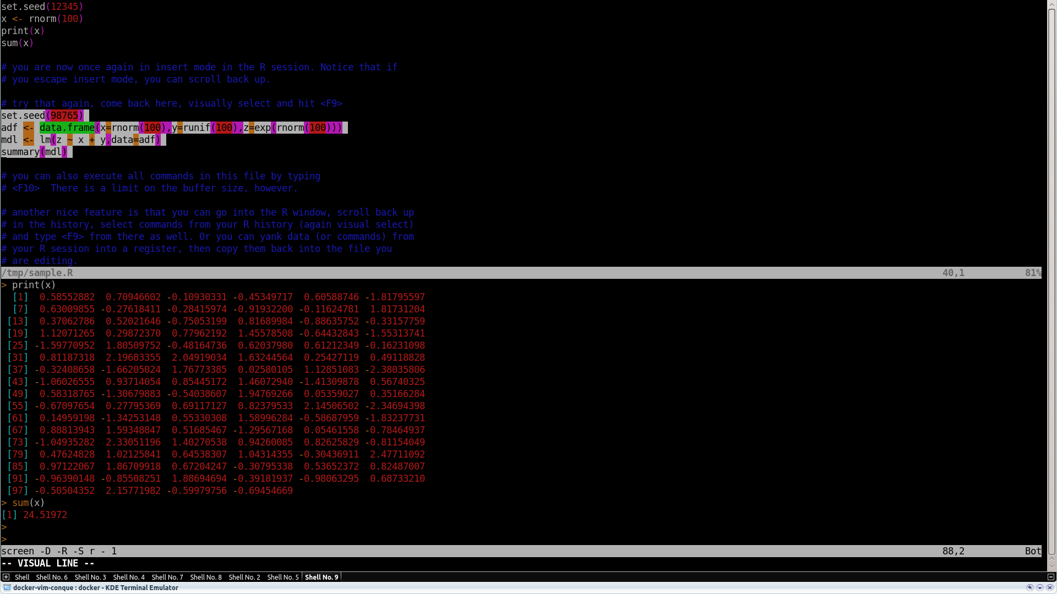This screenshot has width=1057, height=594.
Task: Switch to the Shell No. 8 tab
Action: (206, 577)
